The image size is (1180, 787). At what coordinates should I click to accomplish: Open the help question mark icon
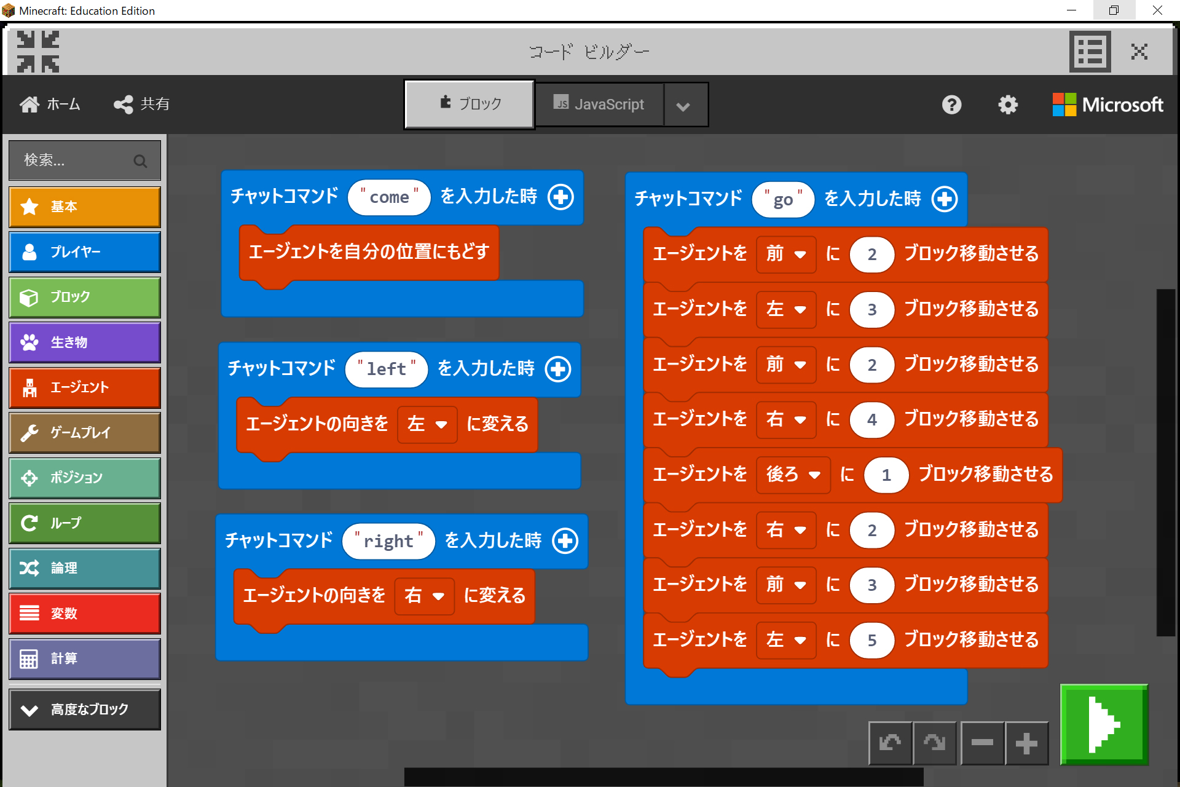point(951,105)
